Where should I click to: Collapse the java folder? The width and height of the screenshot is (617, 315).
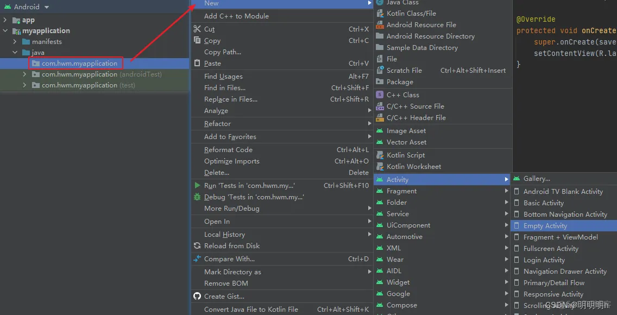click(15, 52)
